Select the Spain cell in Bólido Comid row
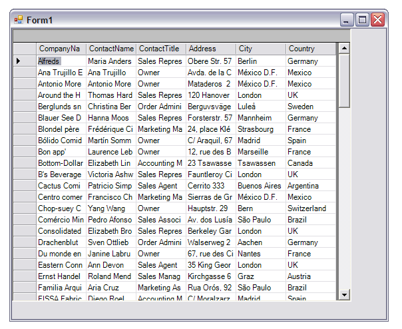This screenshot has height=329, width=402. coord(310,141)
